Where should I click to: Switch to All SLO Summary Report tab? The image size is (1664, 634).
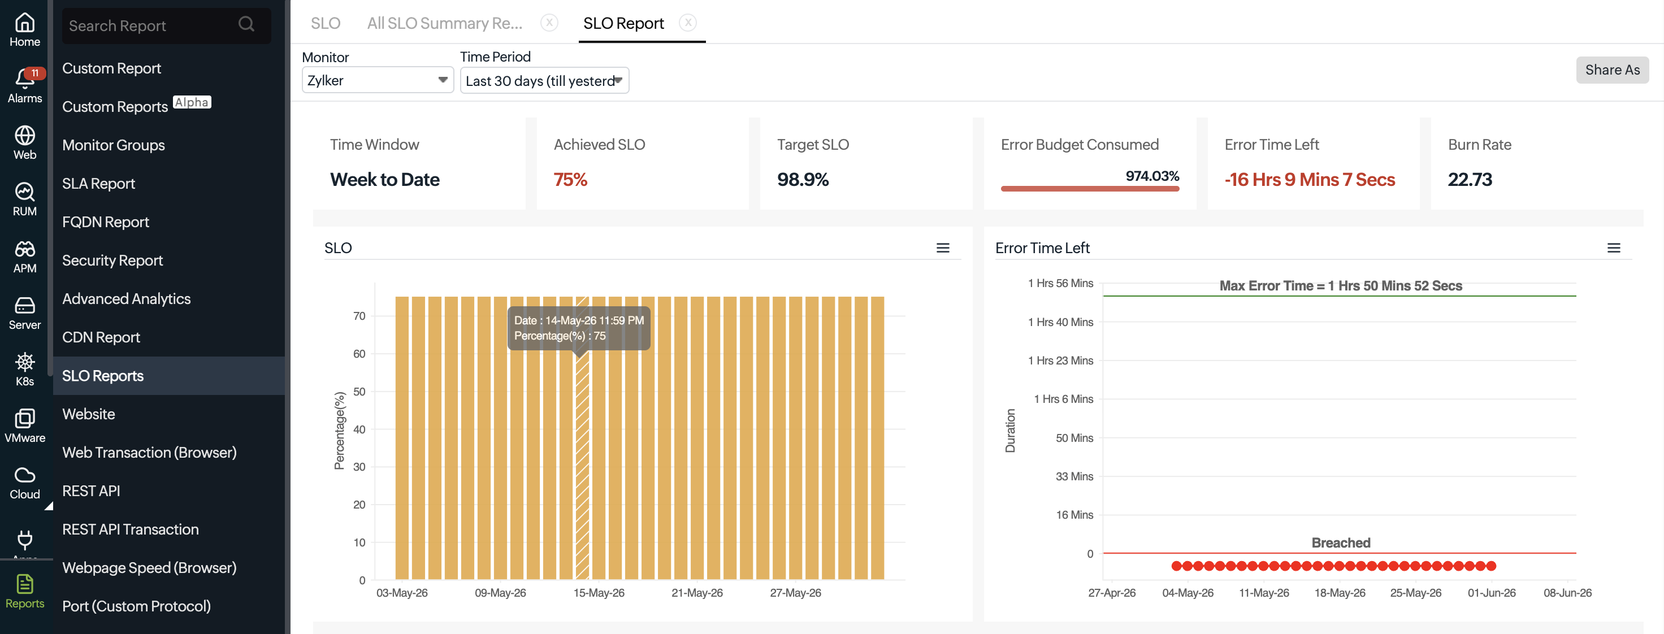coord(444,23)
